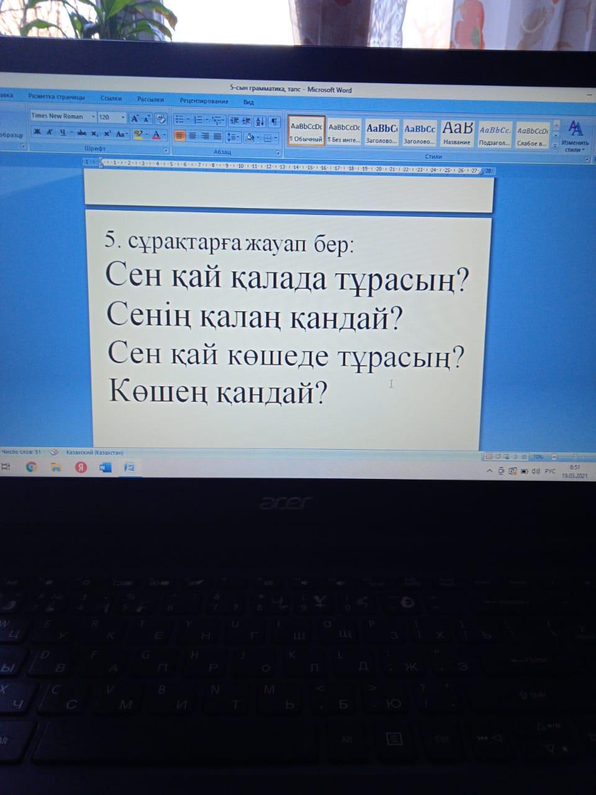The height and width of the screenshot is (795, 596).
Task: Apply red font color
Action: click(156, 134)
